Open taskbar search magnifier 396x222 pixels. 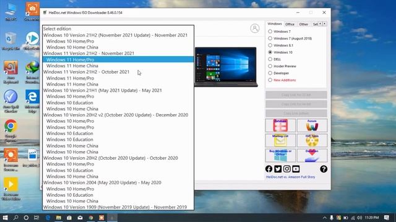click(15, 218)
